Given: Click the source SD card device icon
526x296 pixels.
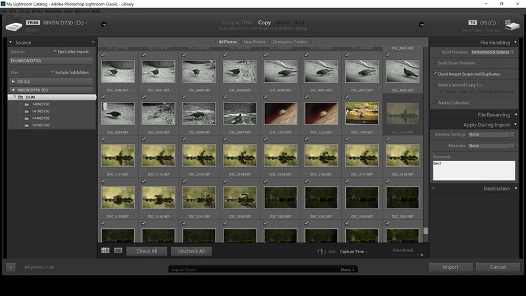Looking at the screenshot, I should click(14, 26).
